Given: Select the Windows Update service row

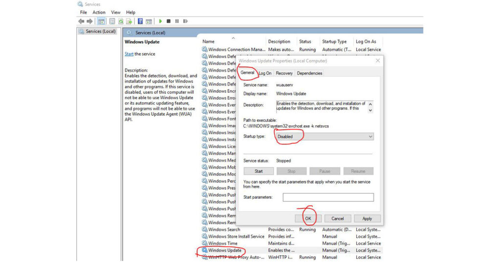Looking at the screenshot, I should pyautogui.click(x=292, y=250).
